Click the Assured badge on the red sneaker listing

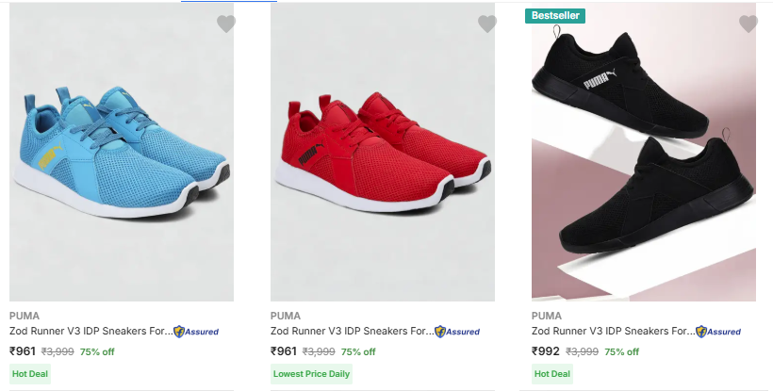pyautogui.click(x=457, y=332)
